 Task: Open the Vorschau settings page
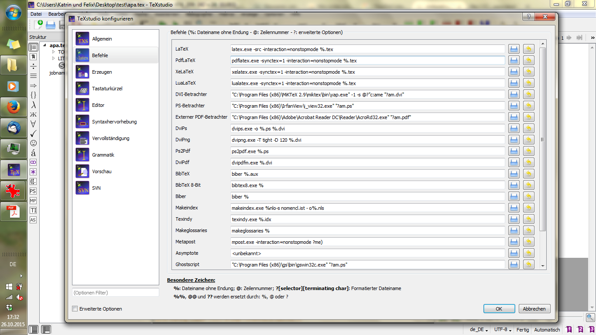pos(116,171)
